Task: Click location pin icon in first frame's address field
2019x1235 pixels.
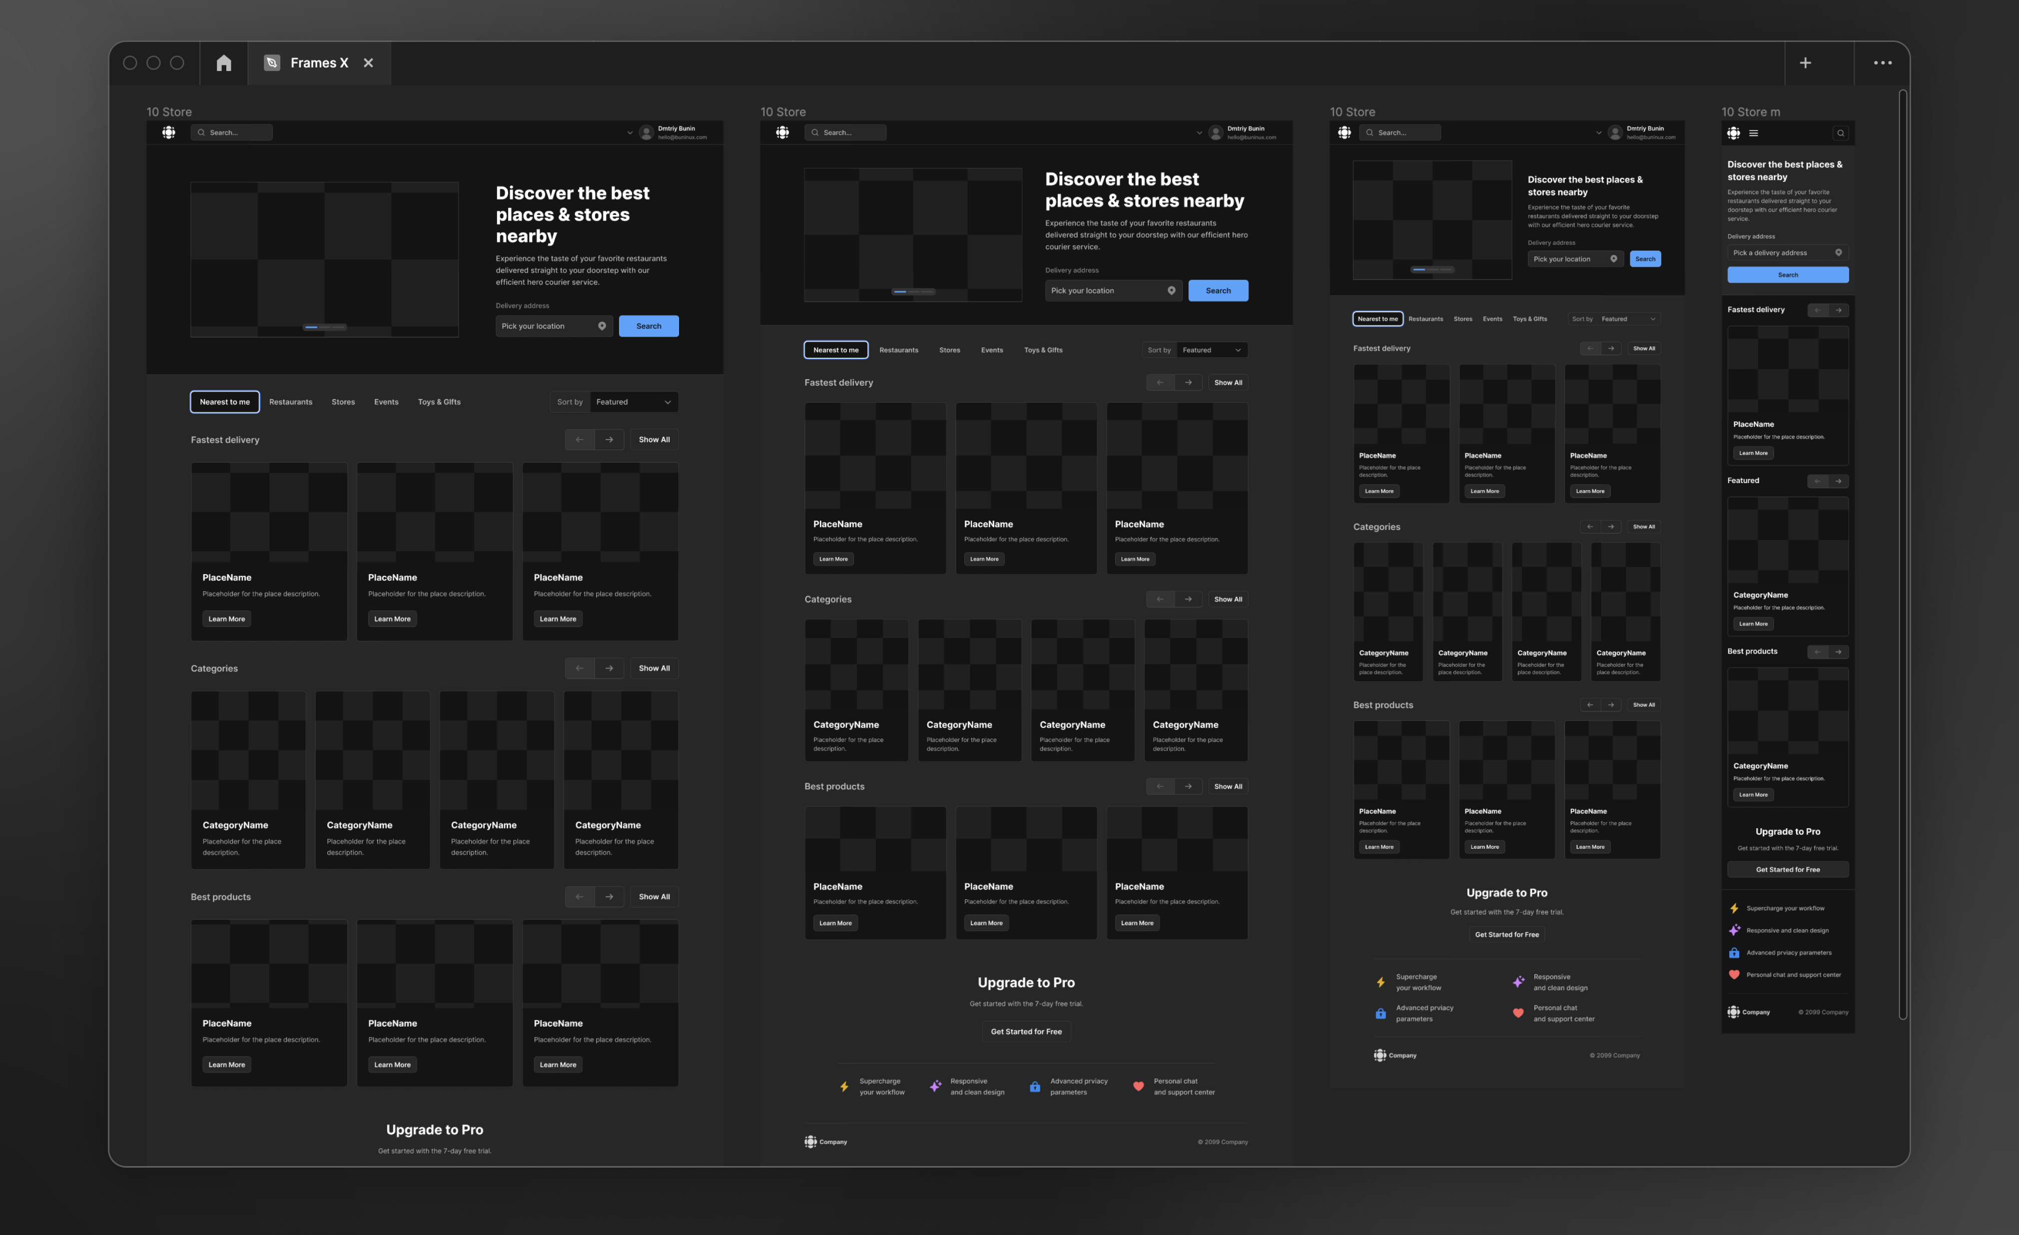Action: [x=602, y=326]
